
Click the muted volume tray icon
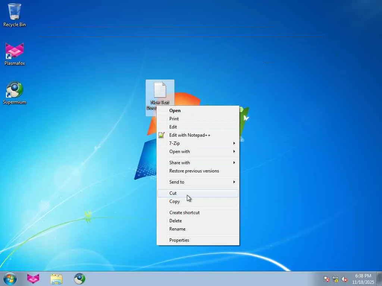tap(344, 279)
